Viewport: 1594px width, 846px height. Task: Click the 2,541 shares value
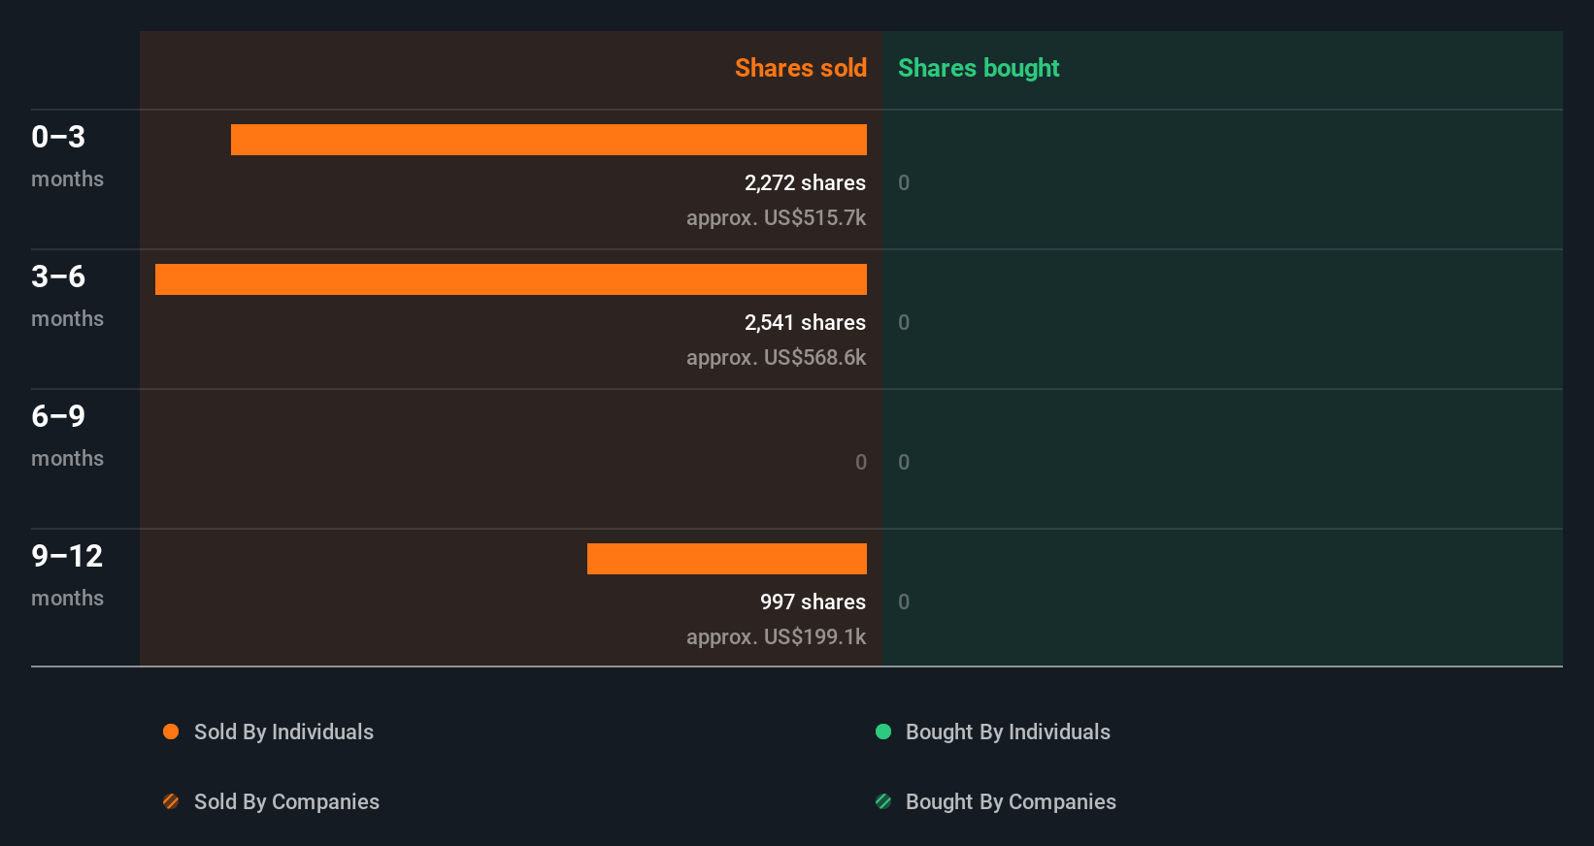805,322
